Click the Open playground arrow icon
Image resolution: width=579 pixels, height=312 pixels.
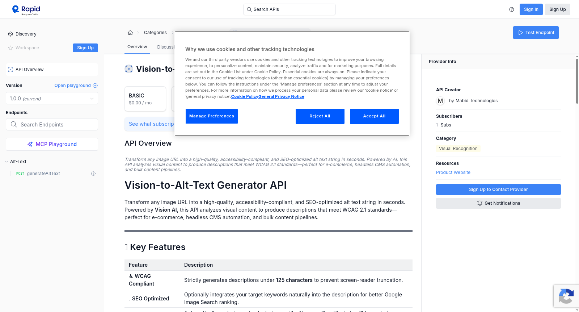(x=95, y=86)
